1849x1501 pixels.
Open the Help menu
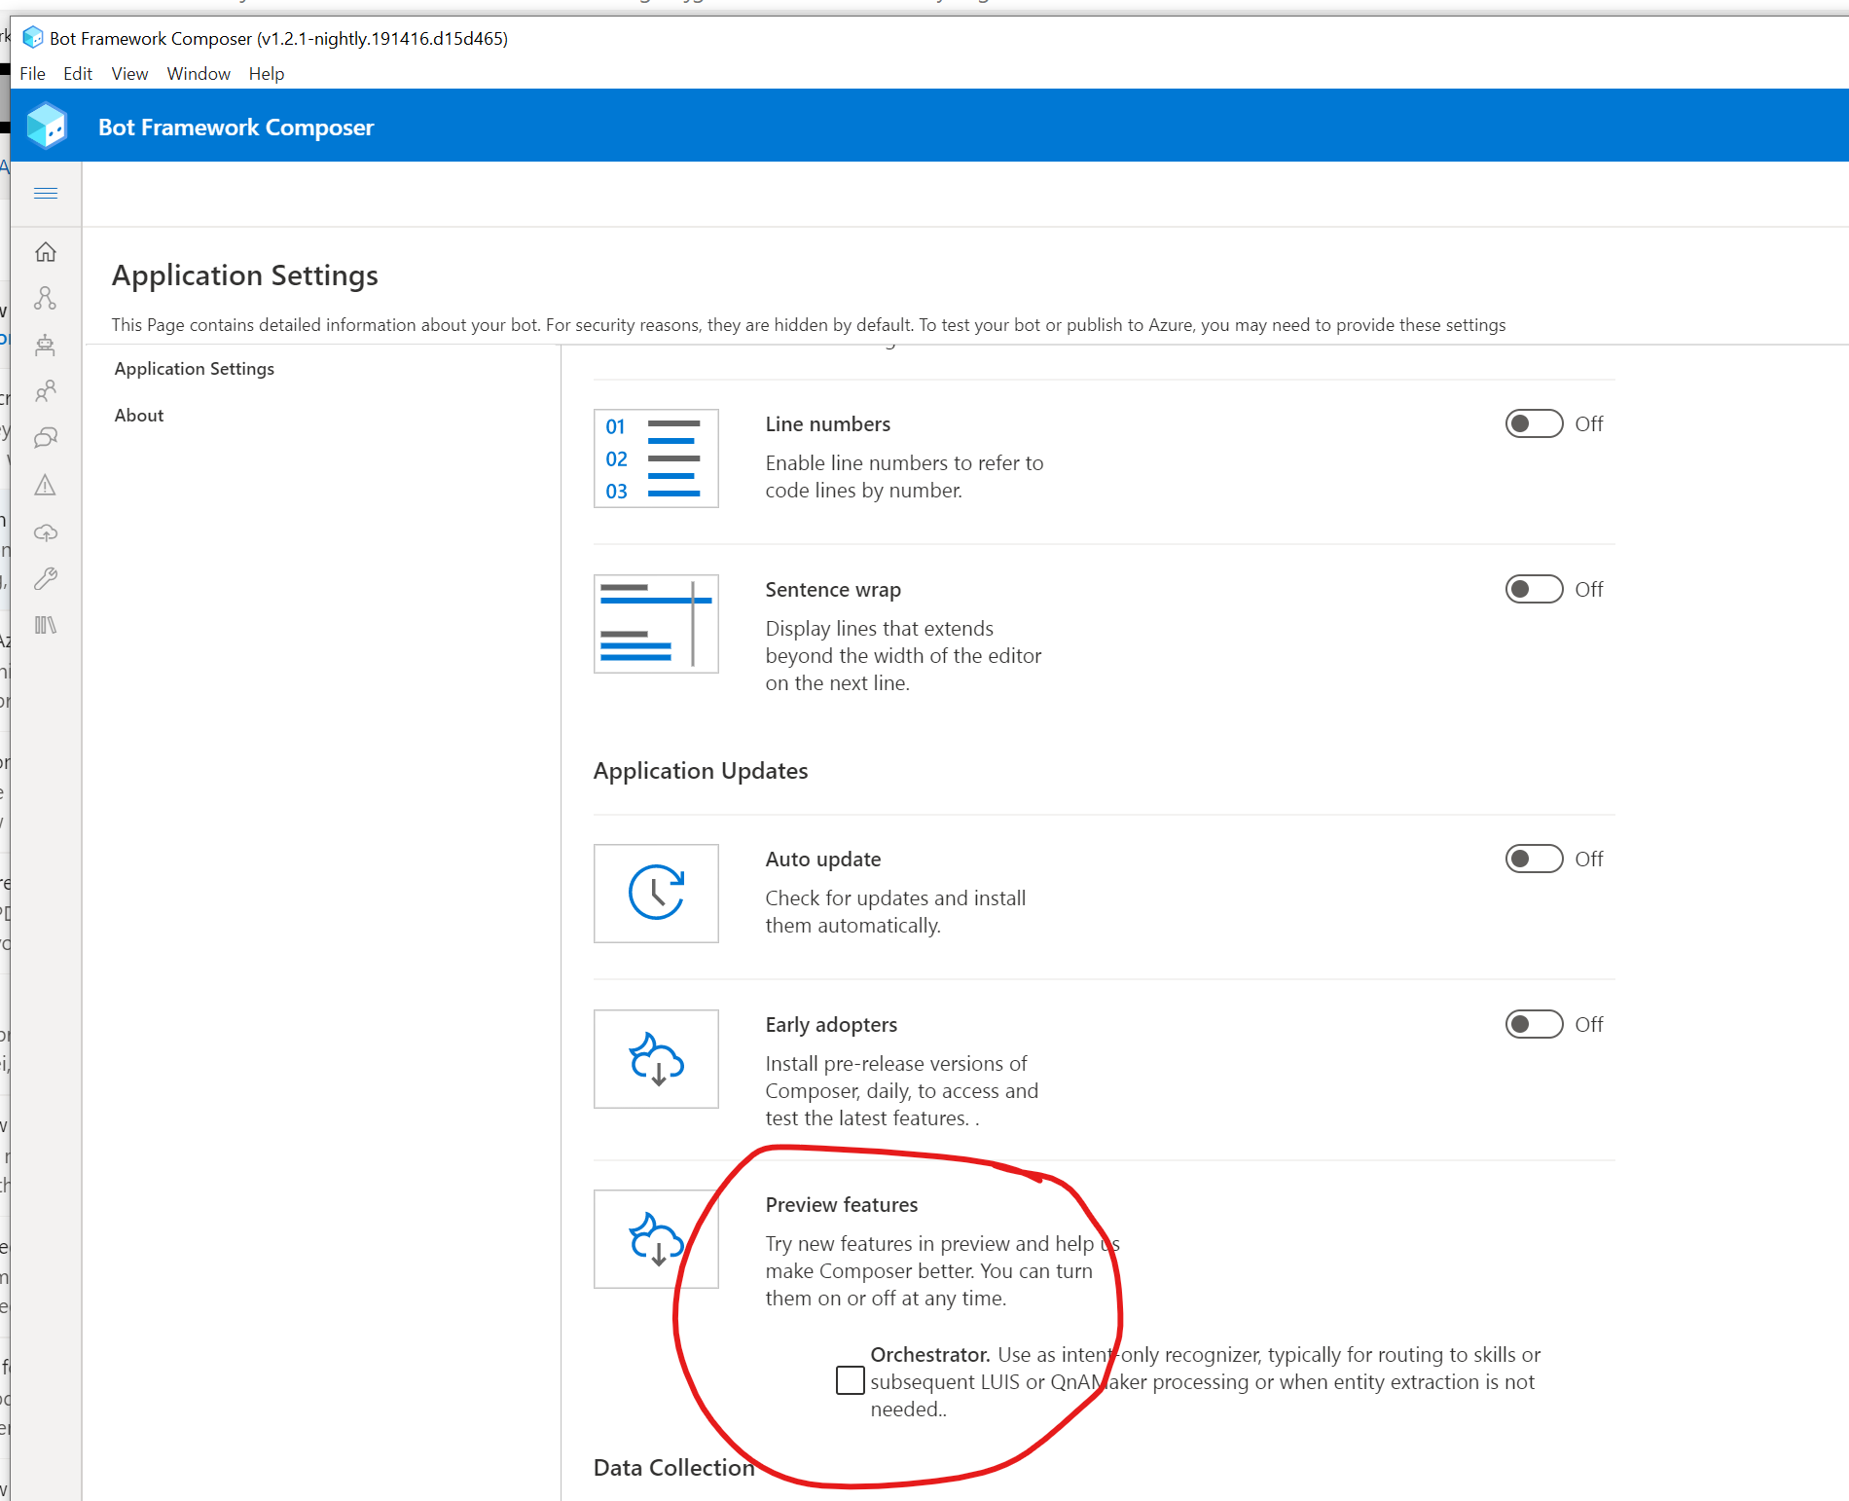click(x=266, y=73)
